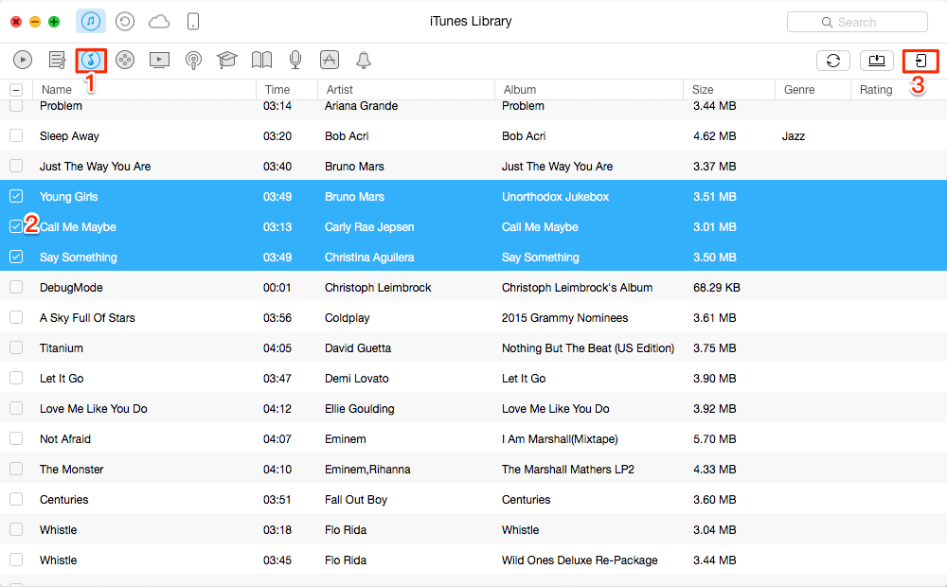The image size is (947, 587).
Task: Select the Play media category icon
Action: 23,60
